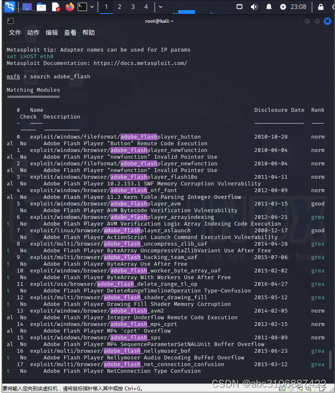
Task: Click the terminal vertical scrollbar
Action: [330, 360]
